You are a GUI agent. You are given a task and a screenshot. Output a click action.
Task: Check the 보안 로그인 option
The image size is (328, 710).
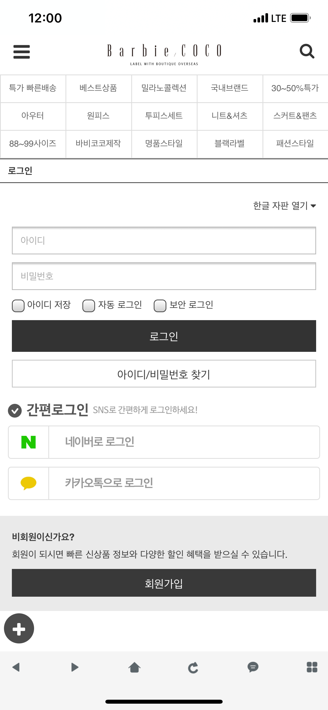click(x=160, y=306)
